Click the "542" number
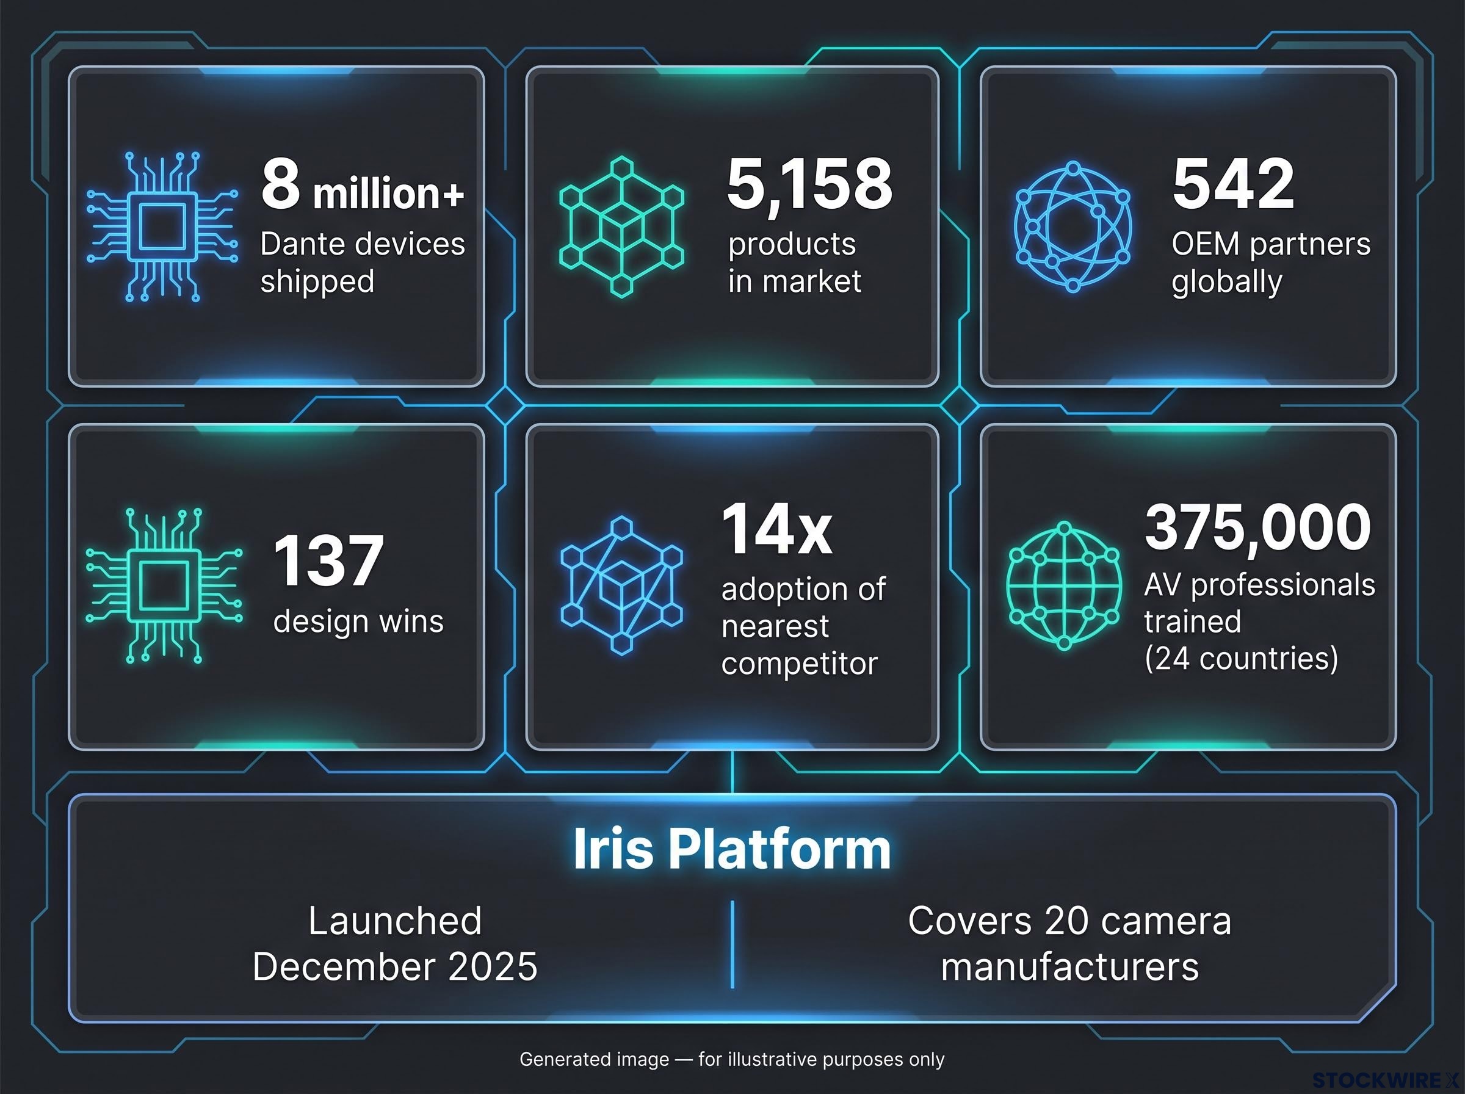The image size is (1465, 1094). point(1233,183)
